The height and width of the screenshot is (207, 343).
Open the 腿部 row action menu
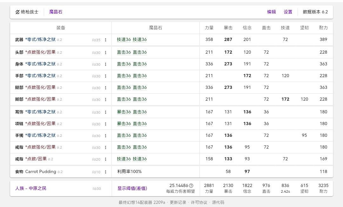click(106, 87)
